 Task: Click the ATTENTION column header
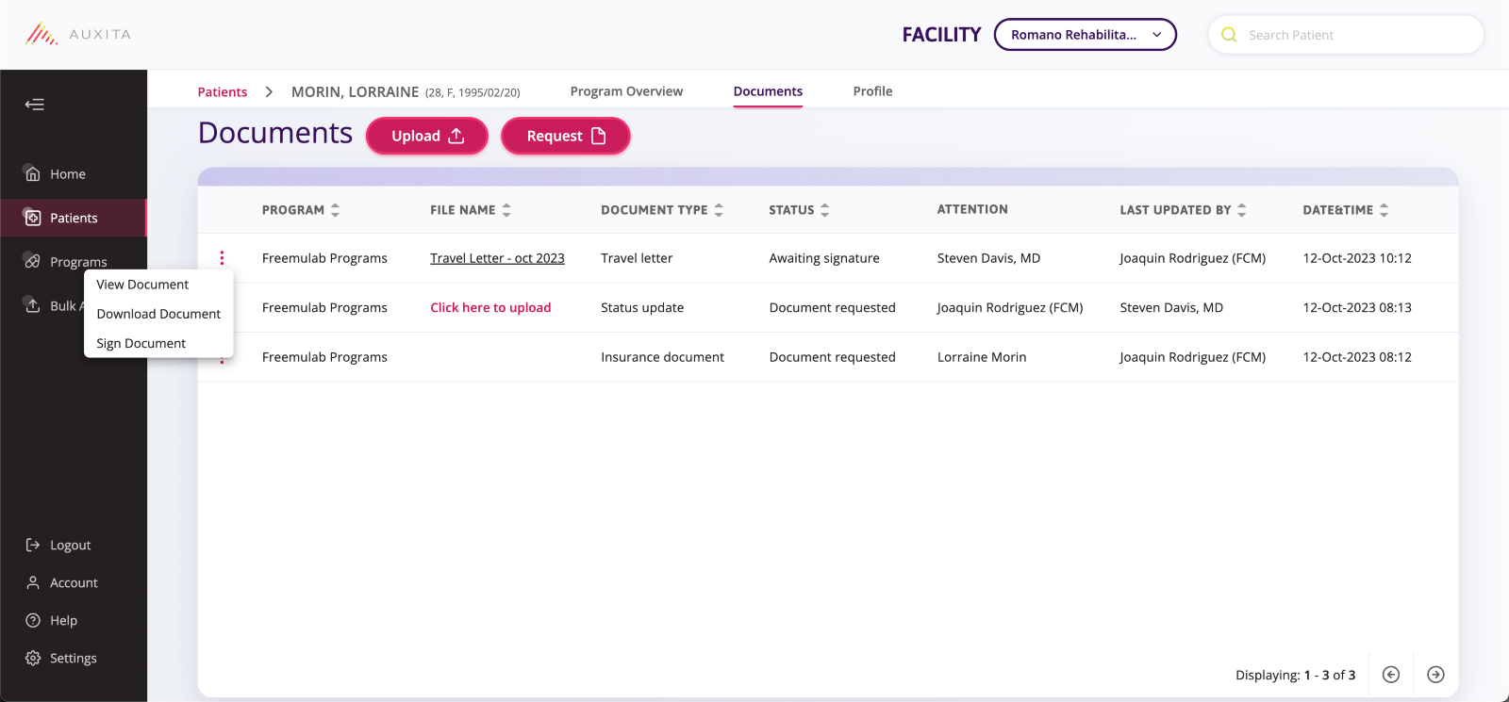(972, 209)
